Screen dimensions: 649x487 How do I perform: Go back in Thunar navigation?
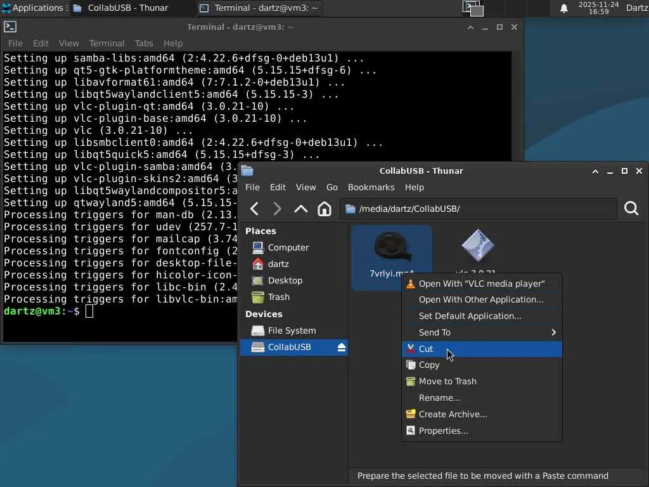255,209
